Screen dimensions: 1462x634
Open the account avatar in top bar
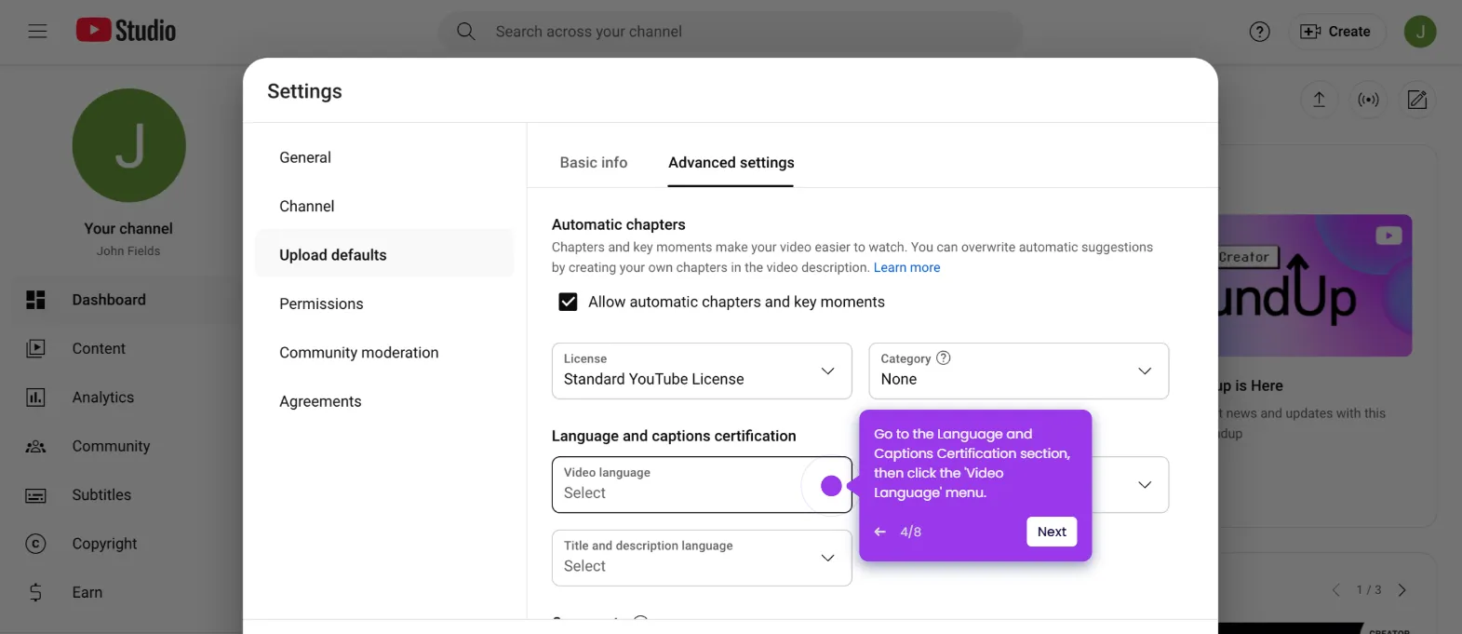(x=1420, y=32)
